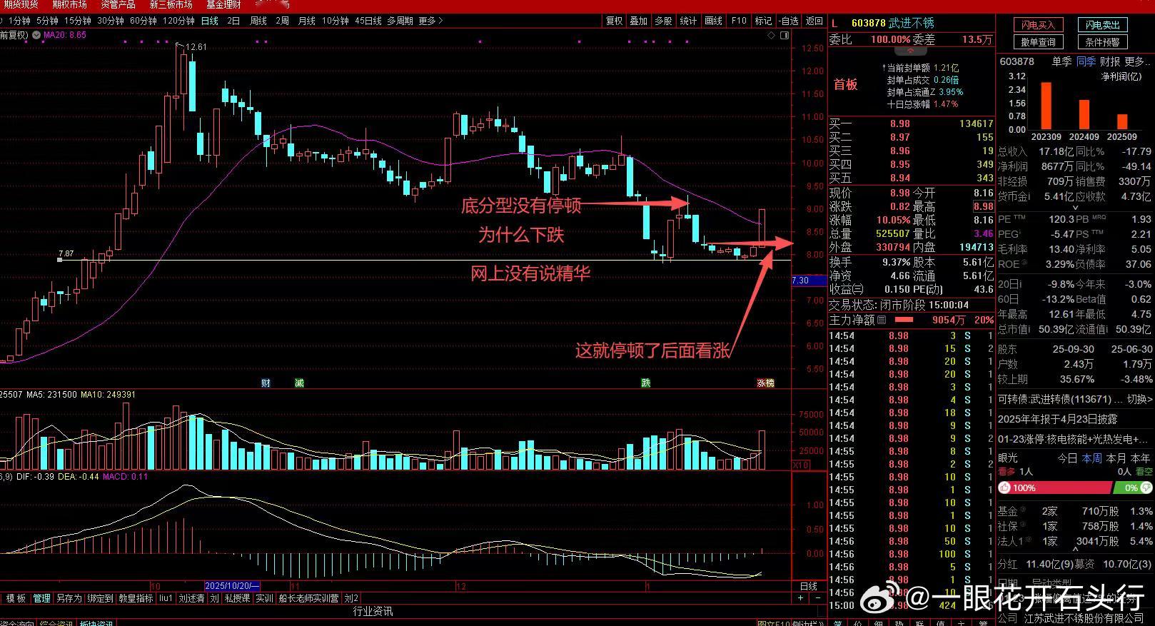This screenshot has height=626, width=1155.
Task: Select the 船长老师实训营 template
Action: click(309, 598)
